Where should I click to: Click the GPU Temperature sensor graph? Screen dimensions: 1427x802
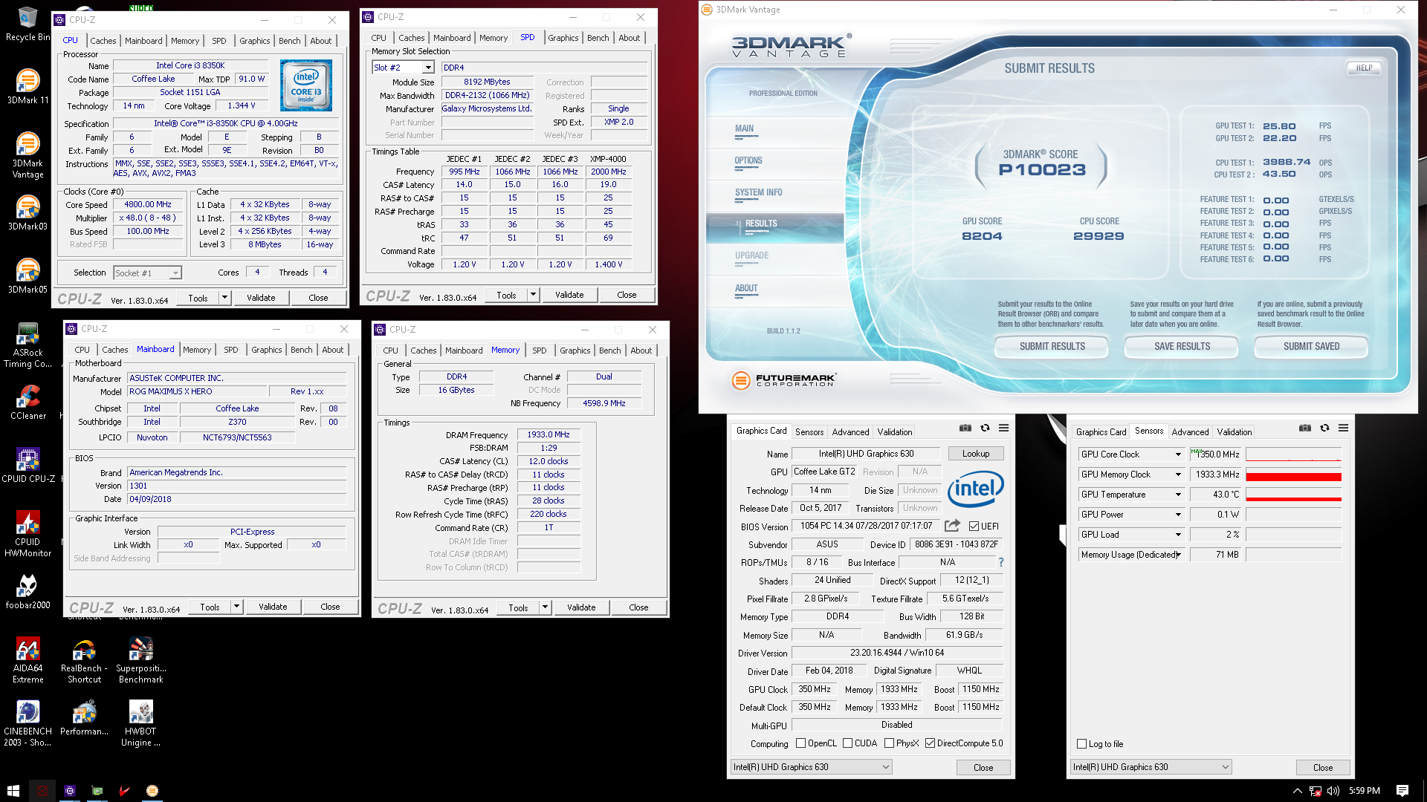pyautogui.click(x=1293, y=495)
